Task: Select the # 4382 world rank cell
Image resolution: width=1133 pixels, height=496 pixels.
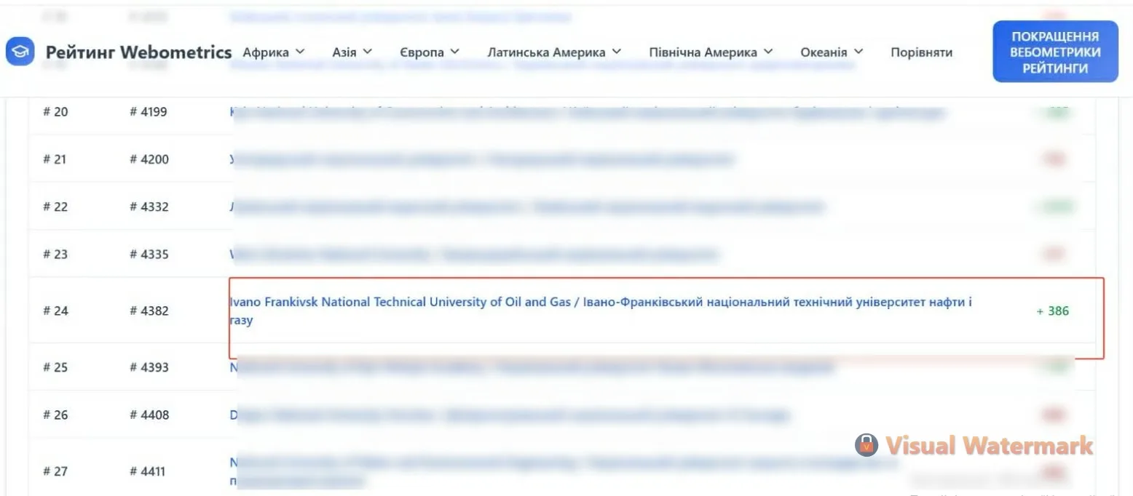Action: point(149,311)
